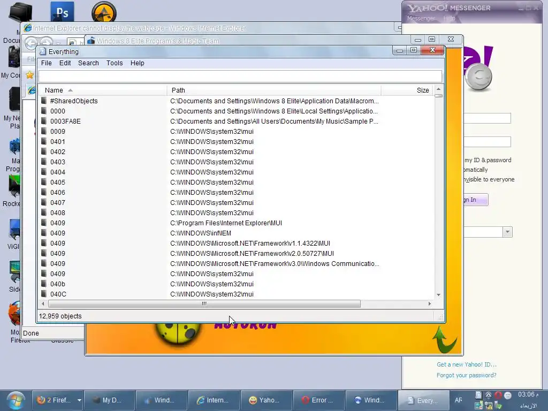Select the folder icon of the 0000 row
Image resolution: width=548 pixels, height=411 pixels.
coord(44,111)
